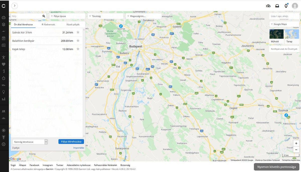
Task: Open the Training runner icon in sidebar
Action: point(4,71)
